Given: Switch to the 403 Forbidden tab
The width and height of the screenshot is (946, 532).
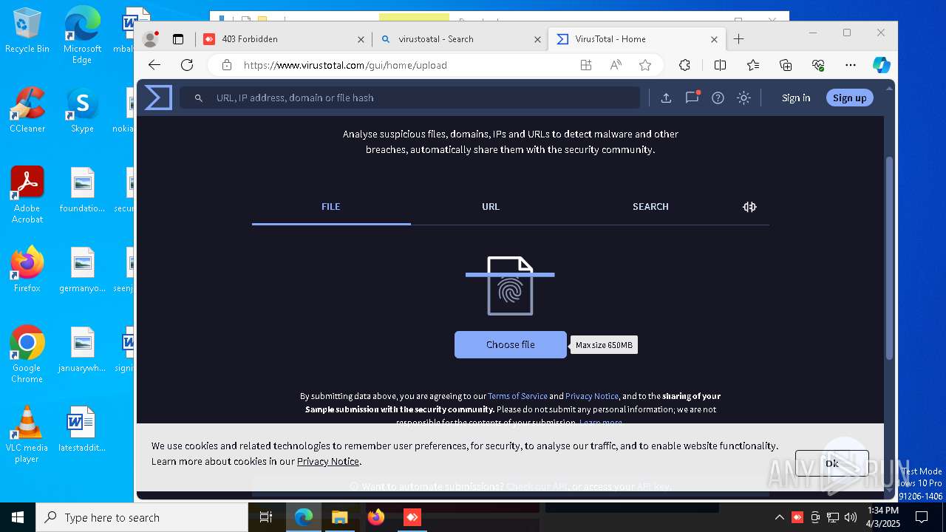Looking at the screenshot, I should tap(285, 39).
